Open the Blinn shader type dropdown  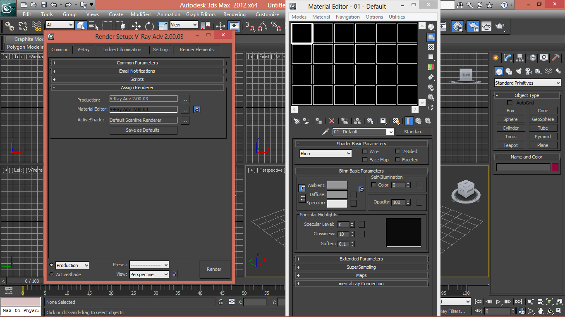pos(326,154)
